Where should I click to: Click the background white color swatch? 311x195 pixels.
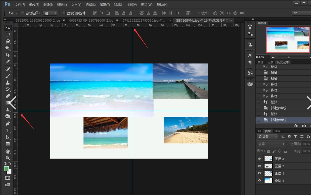pyautogui.click(x=10, y=172)
